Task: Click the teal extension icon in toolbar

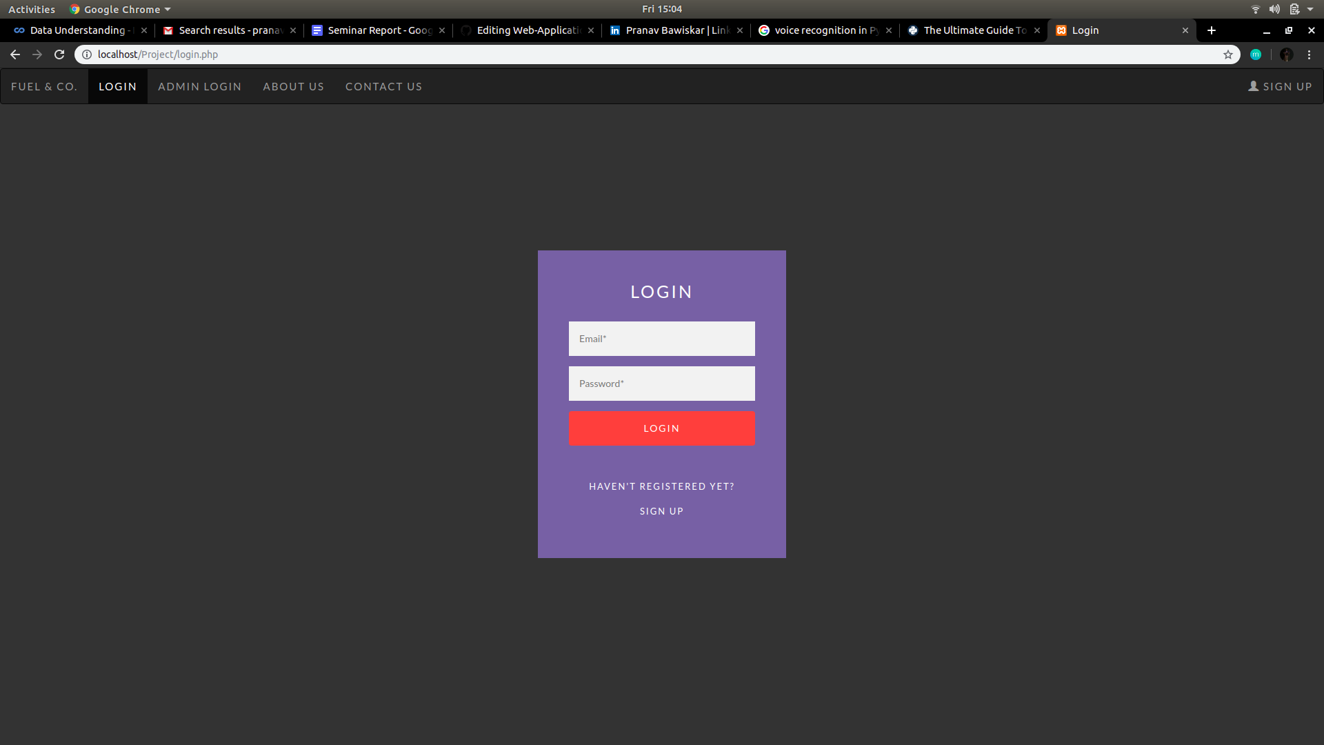Action: pos(1256,54)
